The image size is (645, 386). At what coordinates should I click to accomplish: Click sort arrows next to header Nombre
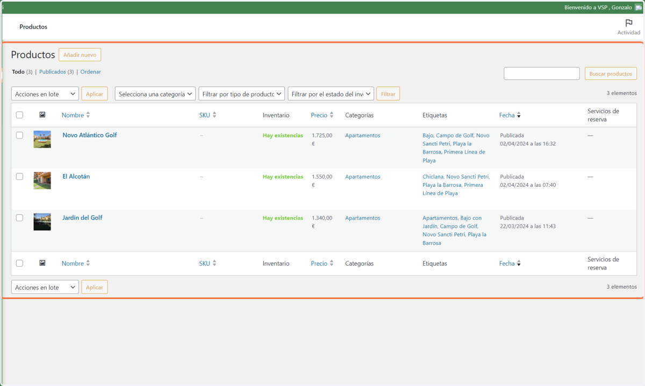pos(88,115)
